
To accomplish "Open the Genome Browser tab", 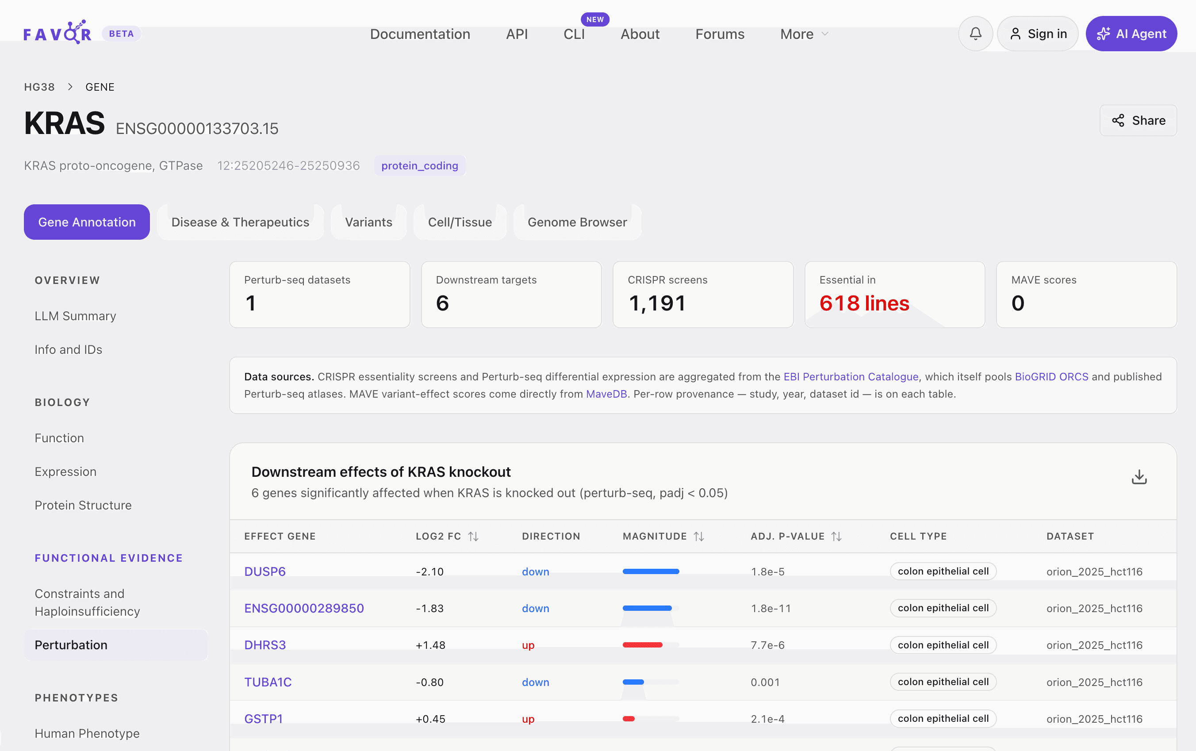I will coord(577,222).
